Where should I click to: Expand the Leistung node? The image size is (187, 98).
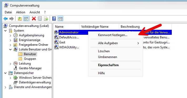click(x=10, y=64)
